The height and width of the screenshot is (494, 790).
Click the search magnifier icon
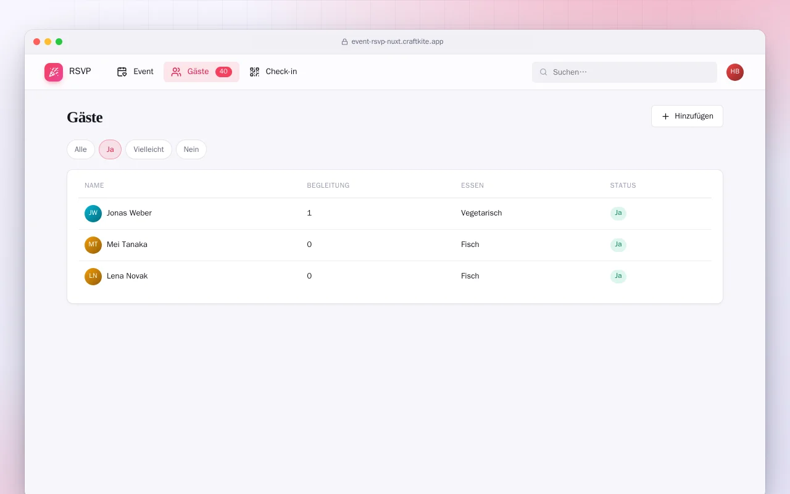point(544,72)
